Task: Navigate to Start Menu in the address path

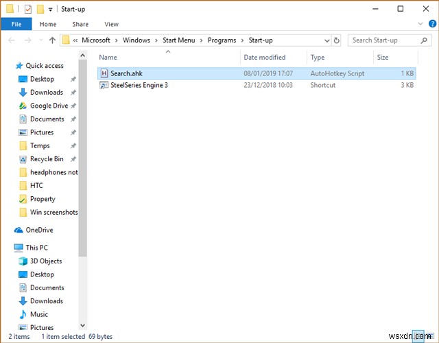Action: point(178,40)
